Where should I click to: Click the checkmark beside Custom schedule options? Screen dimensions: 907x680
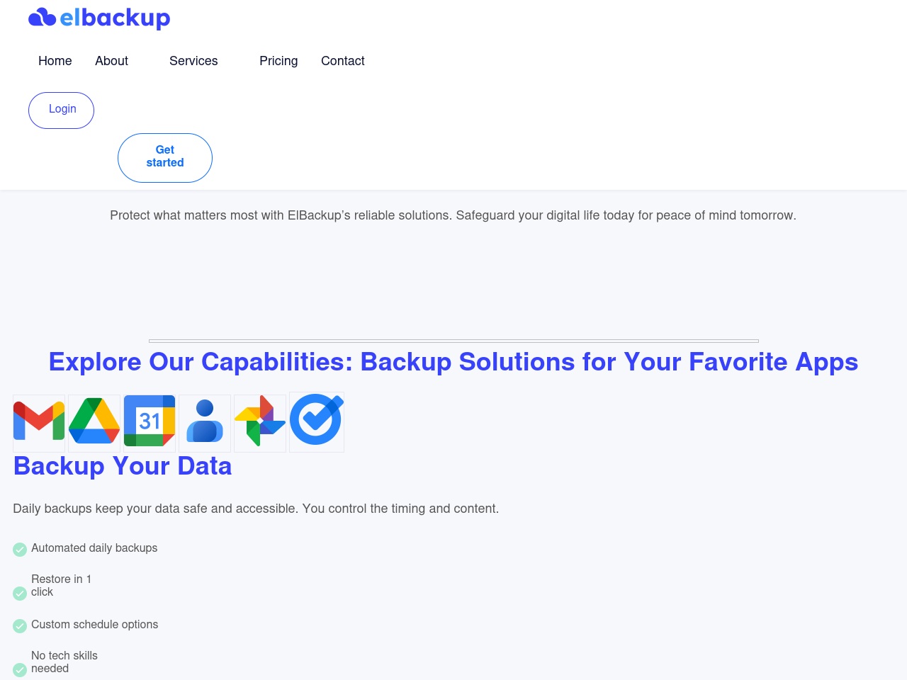pyautogui.click(x=20, y=625)
